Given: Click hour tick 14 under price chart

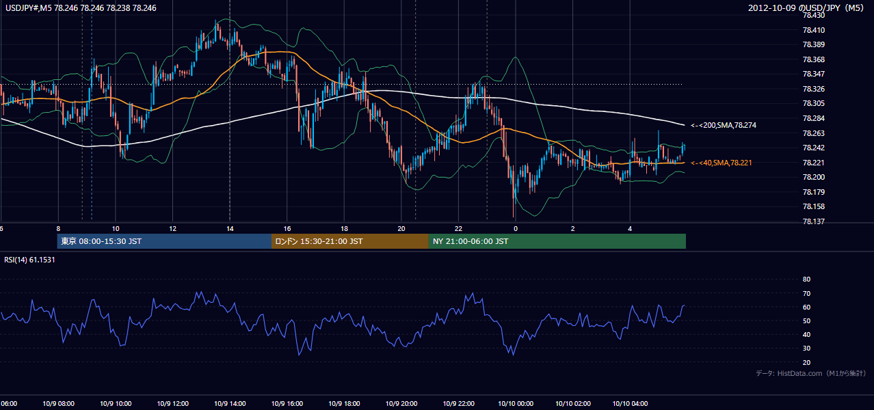Looking at the screenshot, I should pos(230,229).
